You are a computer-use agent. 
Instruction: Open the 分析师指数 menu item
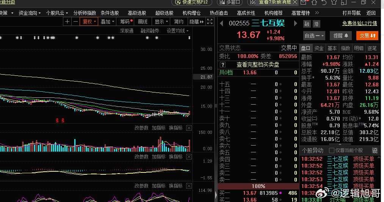pyautogui.click(x=85, y=13)
